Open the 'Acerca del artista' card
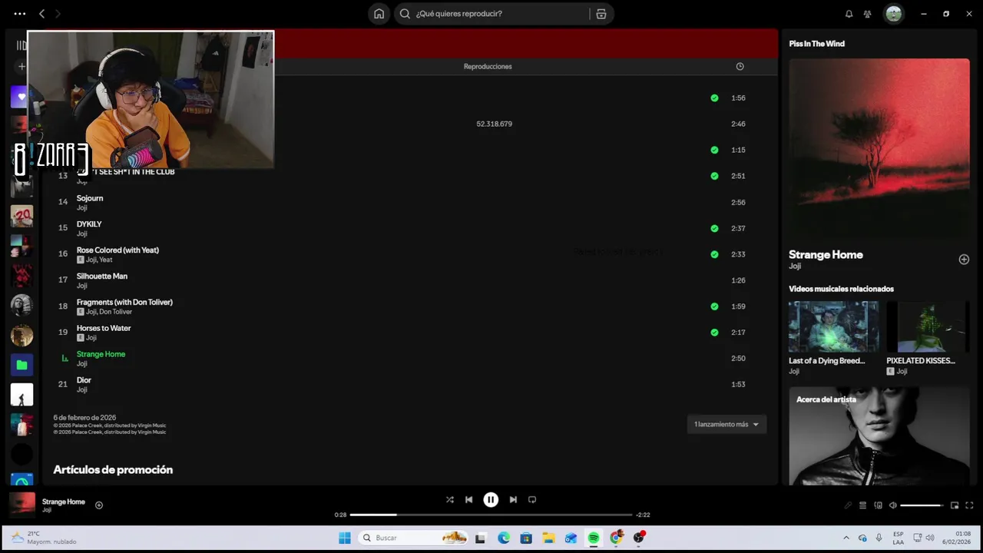The height and width of the screenshot is (553, 983). point(879,435)
